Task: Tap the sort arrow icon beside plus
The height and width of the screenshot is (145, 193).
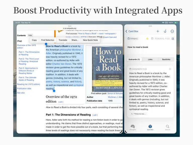Action: 165,31
